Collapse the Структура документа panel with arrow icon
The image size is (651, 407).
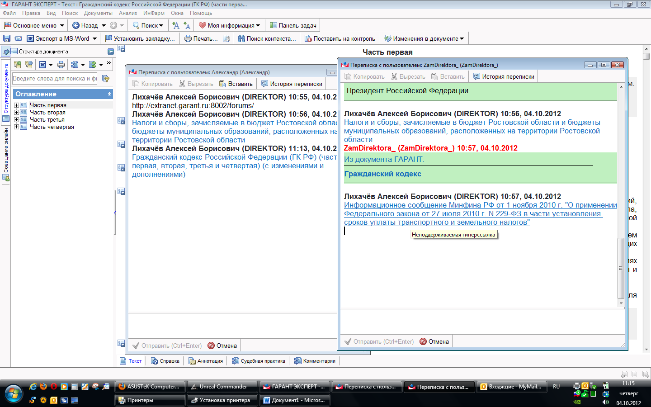(x=110, y=52)
